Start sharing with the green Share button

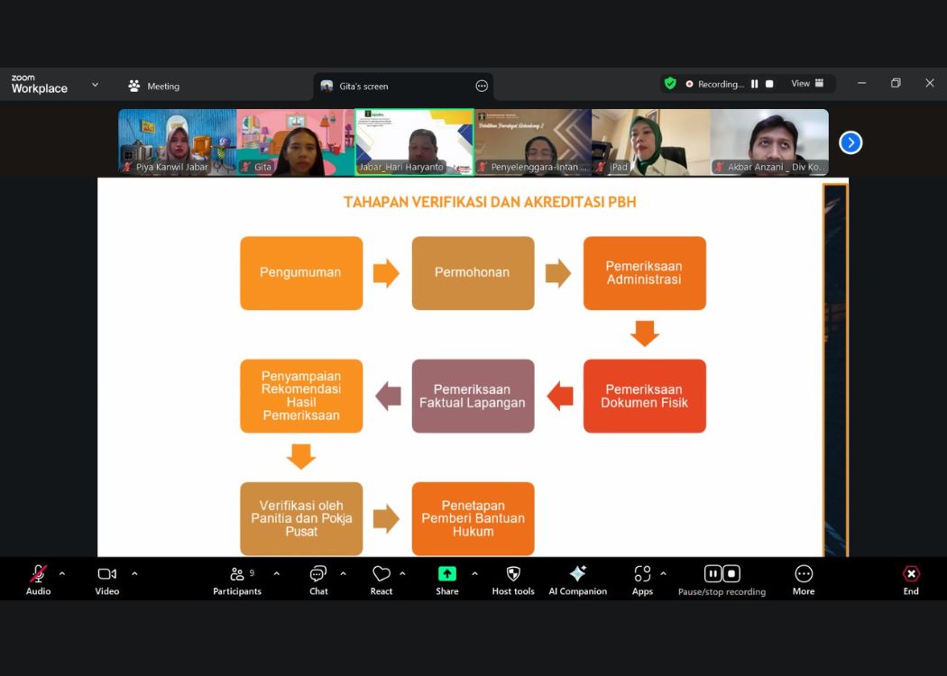(x=447, y=580)
